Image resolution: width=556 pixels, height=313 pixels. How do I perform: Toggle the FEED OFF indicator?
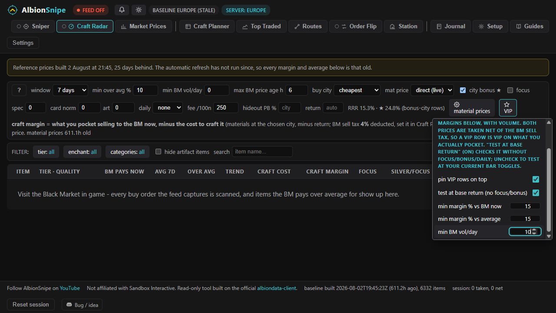click(91, 10)
